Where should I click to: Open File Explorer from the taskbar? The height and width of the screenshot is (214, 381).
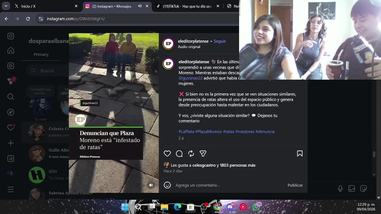(x=164, y=207)
